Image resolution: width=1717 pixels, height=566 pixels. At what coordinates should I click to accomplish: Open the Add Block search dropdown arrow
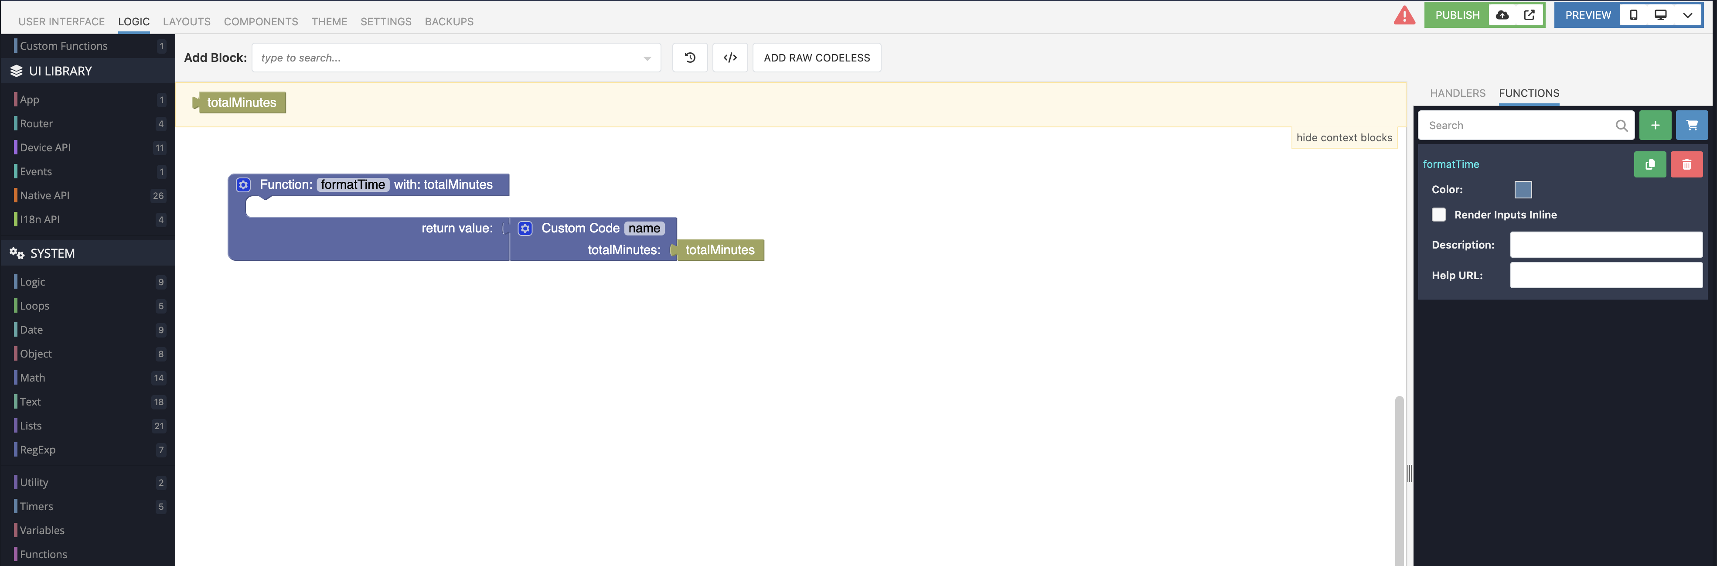[647, 59]
